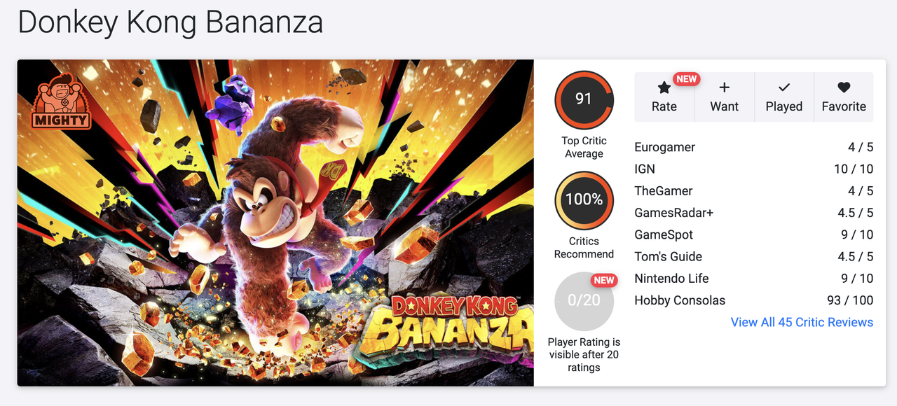
Task: Click the heart Favorite icon
Action: tap(844, 88)
